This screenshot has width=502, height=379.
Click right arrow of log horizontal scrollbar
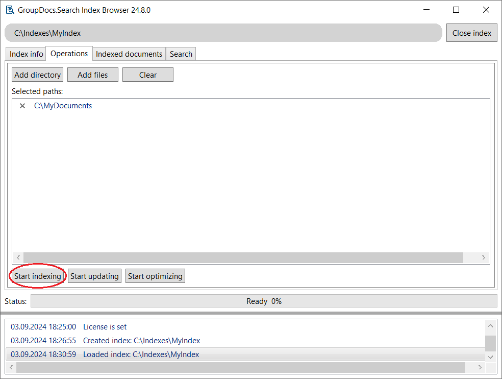coord(480,367)
